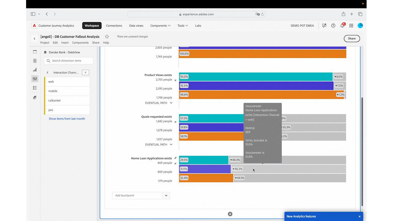Open Data views tab
The width and height of the screenshot is (393, 221).
136,26
